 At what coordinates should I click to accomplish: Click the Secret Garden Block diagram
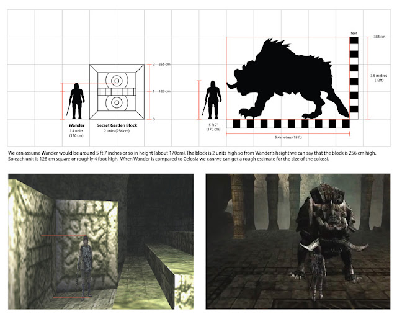point(117,92)
